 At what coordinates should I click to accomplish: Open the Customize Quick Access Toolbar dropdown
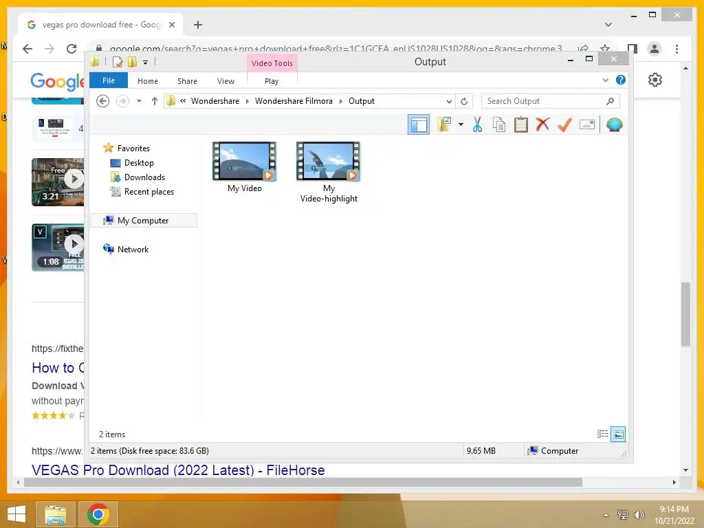(146, 63)
